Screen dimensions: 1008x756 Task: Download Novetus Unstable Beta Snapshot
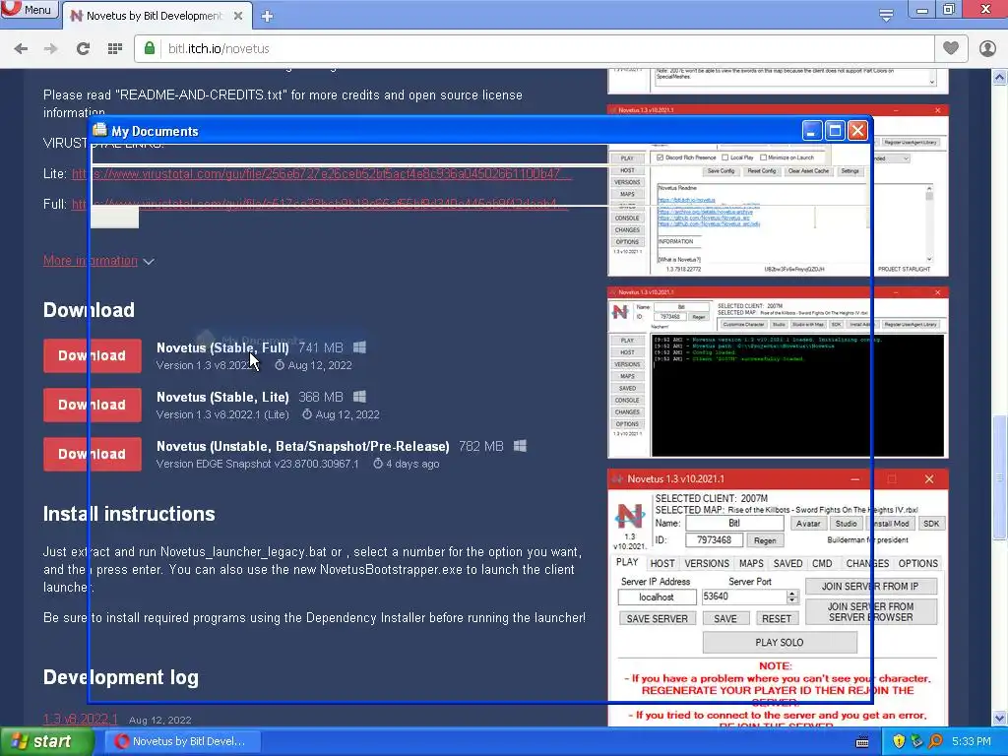pos(93,454)
